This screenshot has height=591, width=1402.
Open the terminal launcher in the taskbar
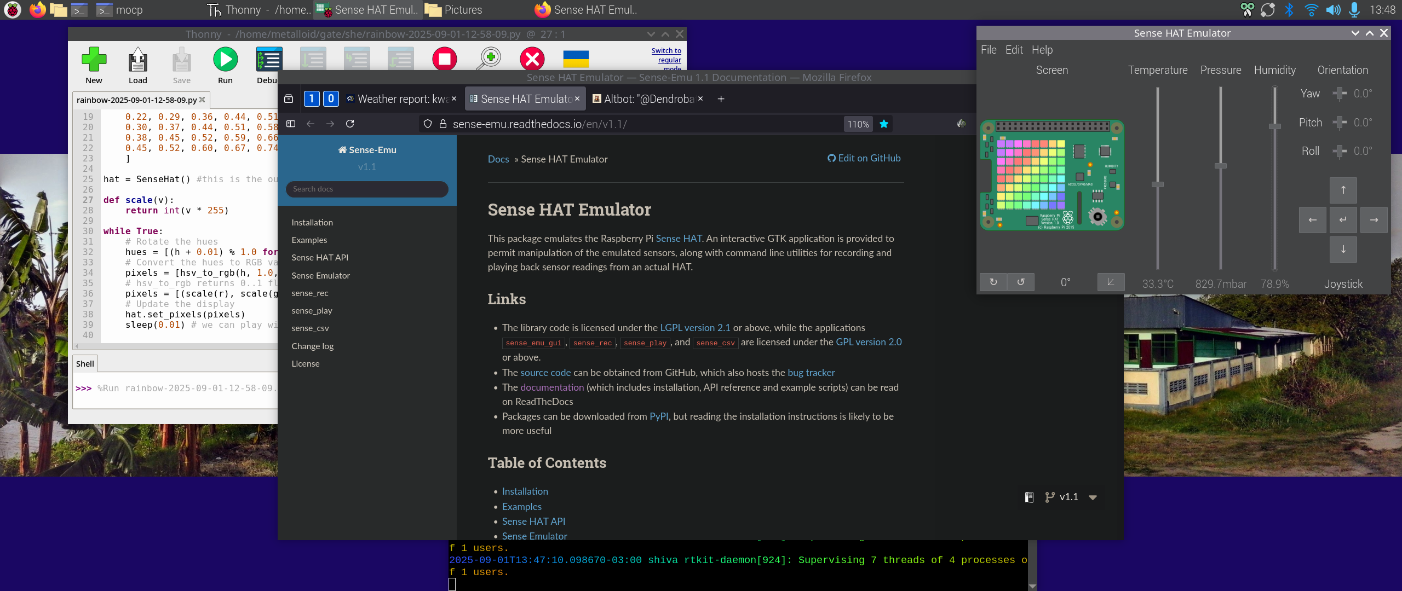80,10
